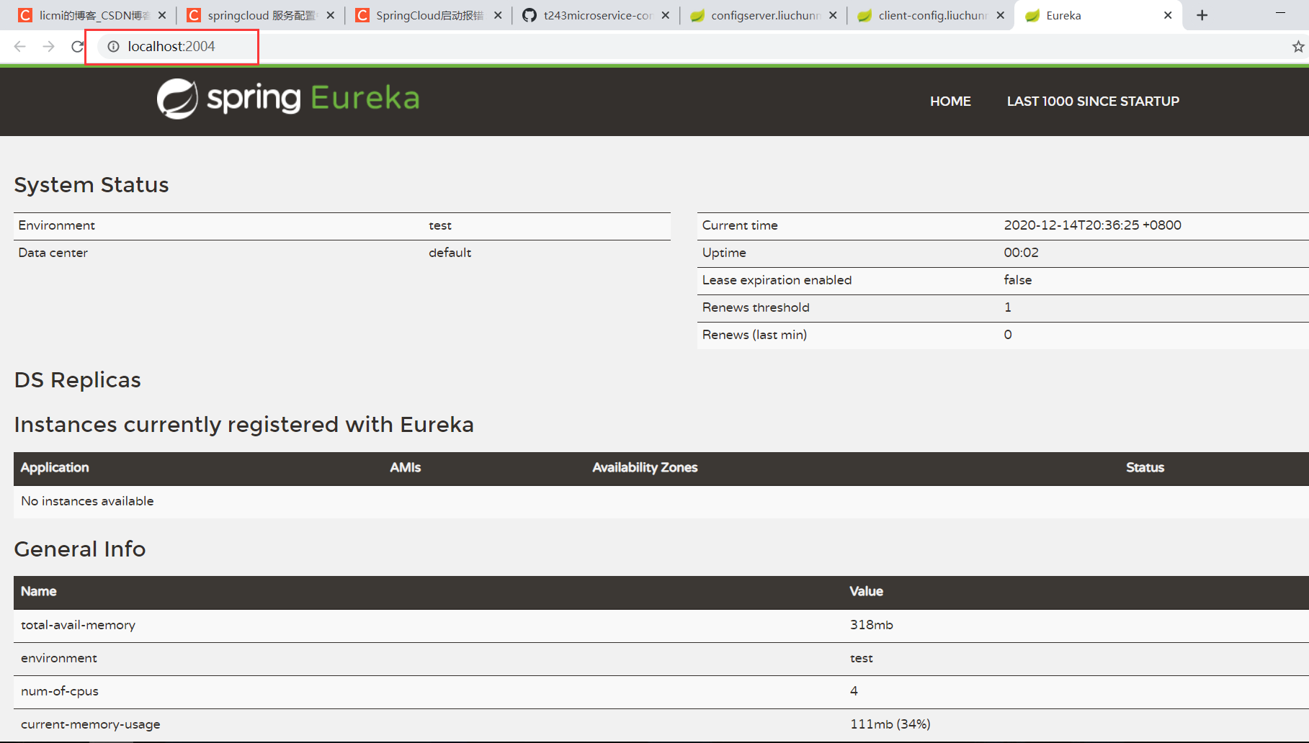Screen dimensions: 1309x743
Task: Navigate forward with the forward arrow
Action: point(48,46)
